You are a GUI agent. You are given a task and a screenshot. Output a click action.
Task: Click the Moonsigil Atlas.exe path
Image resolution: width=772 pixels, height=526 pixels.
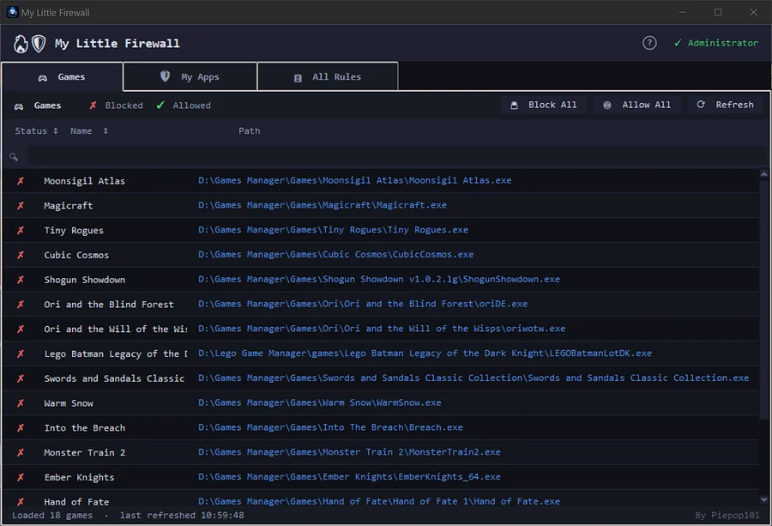click(x=354, y=180)
